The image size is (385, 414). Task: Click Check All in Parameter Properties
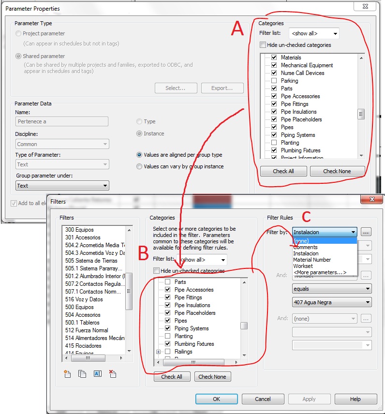tap(283, 171)
